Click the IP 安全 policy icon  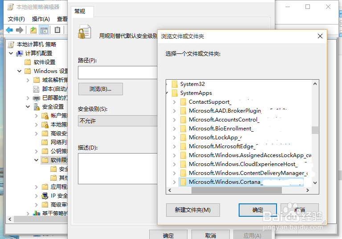(45, 195)
